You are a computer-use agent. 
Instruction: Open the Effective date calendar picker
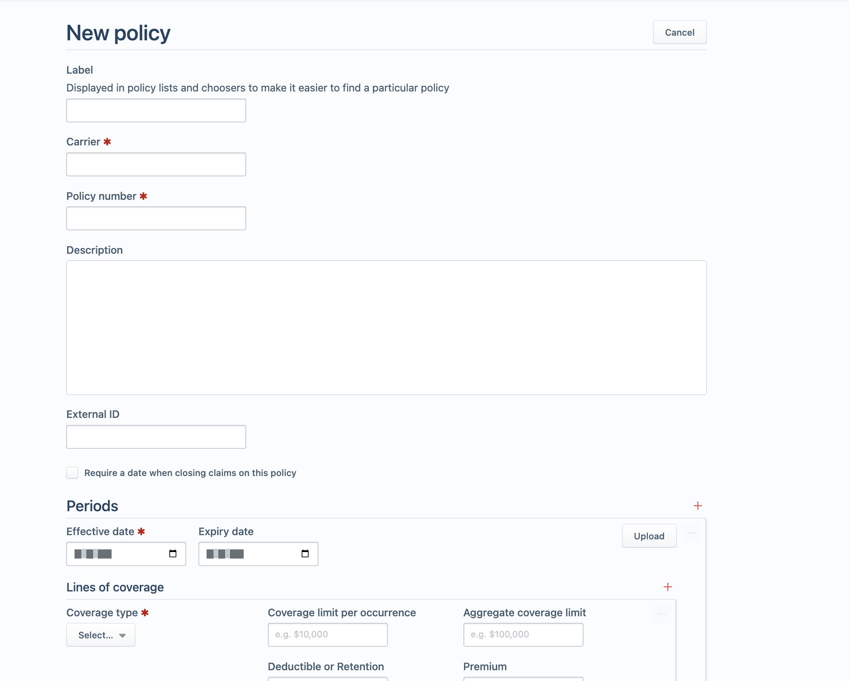173,554
